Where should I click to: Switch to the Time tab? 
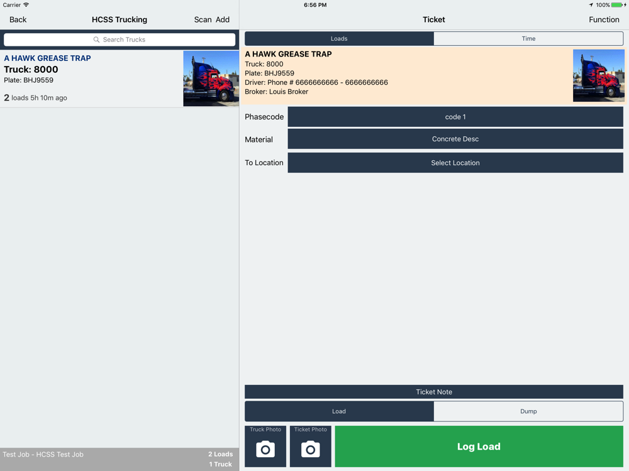(528, 38)
